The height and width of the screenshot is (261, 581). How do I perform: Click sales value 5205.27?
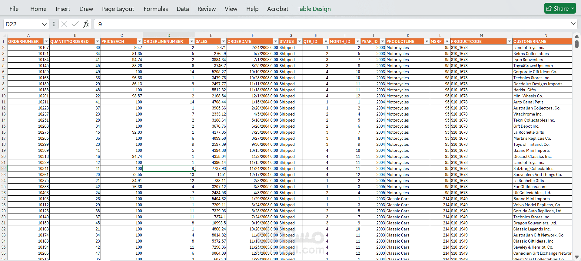click(211, 72)
